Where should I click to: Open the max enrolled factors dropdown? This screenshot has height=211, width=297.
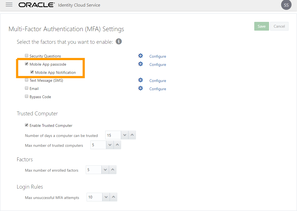point(105,169)
